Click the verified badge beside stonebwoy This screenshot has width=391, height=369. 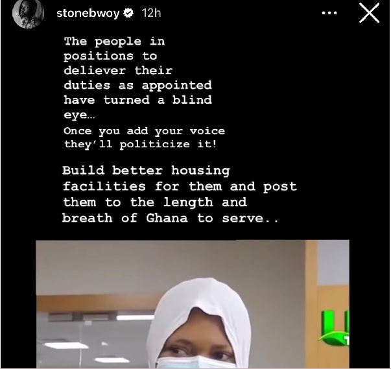[x=128, y=13]
